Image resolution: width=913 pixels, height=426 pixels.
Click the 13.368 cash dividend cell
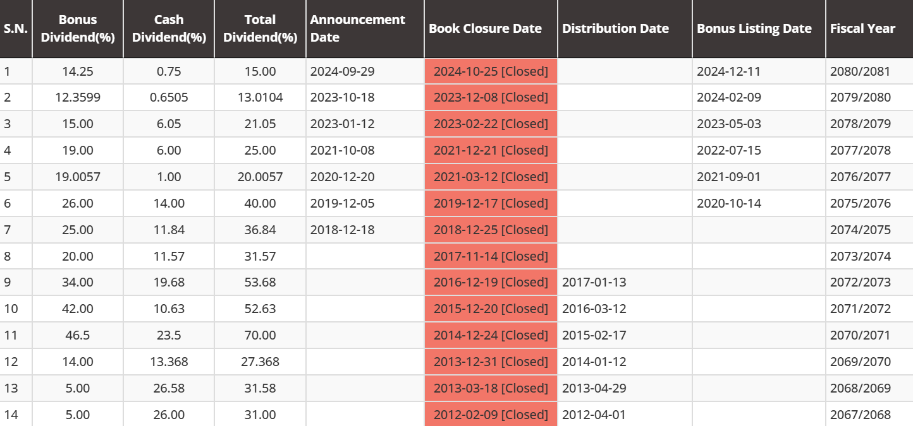(x=169, y=362)
